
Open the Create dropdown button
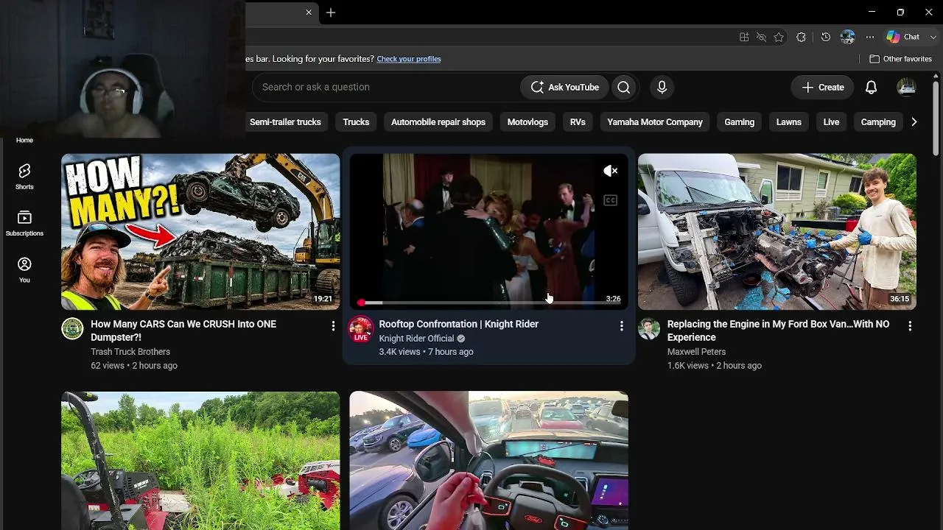(822, 87)
